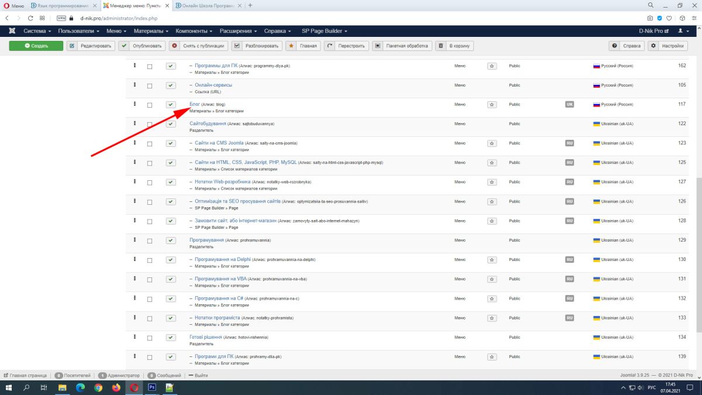Switch to Язык программирования browser tab

click(63, 5)
